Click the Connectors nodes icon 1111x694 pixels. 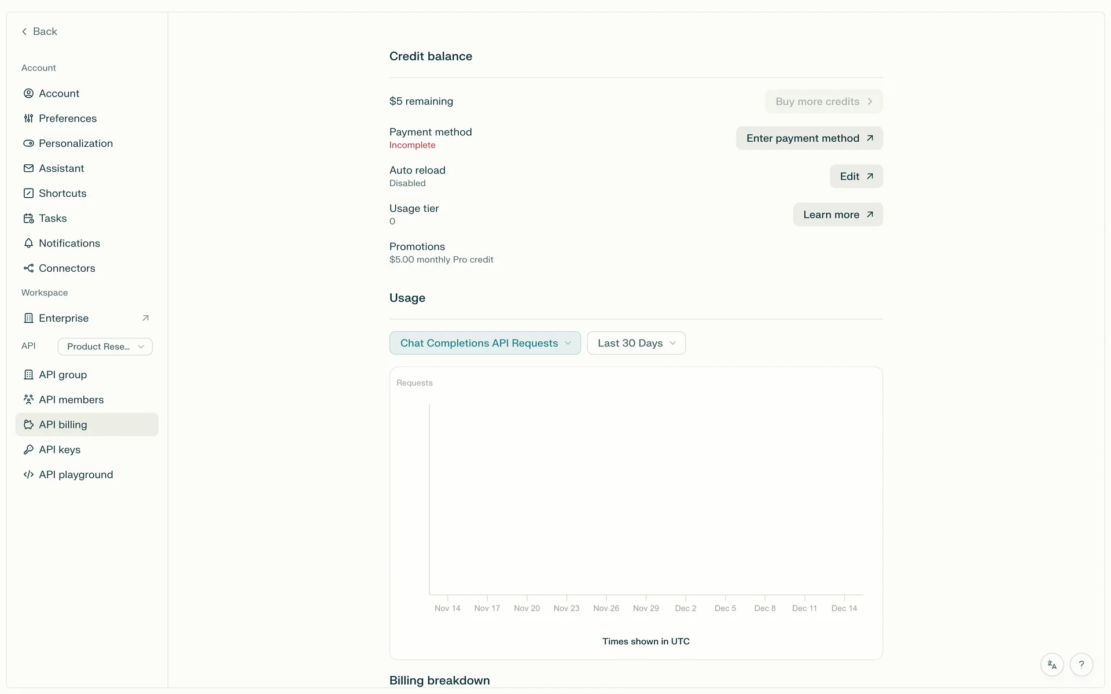[28, 268]
